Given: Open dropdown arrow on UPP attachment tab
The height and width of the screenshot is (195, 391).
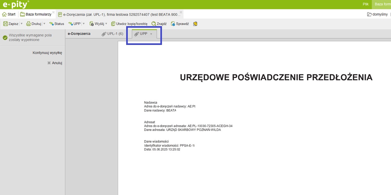Looking at the screenshot, I should (x=151, y=34).
